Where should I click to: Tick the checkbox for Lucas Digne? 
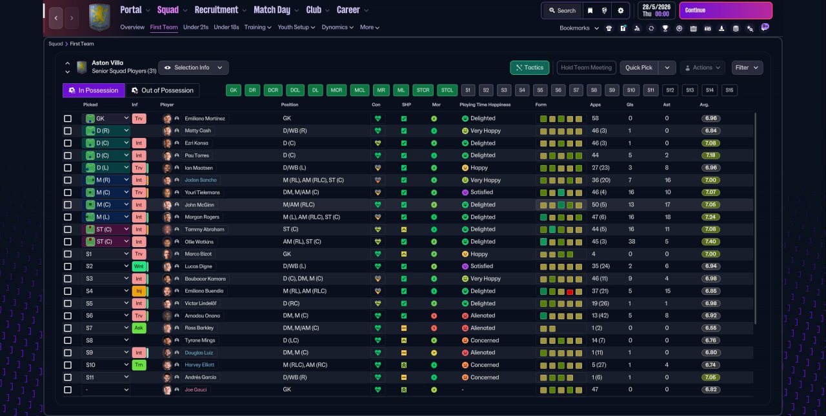(x=68, y=266)
